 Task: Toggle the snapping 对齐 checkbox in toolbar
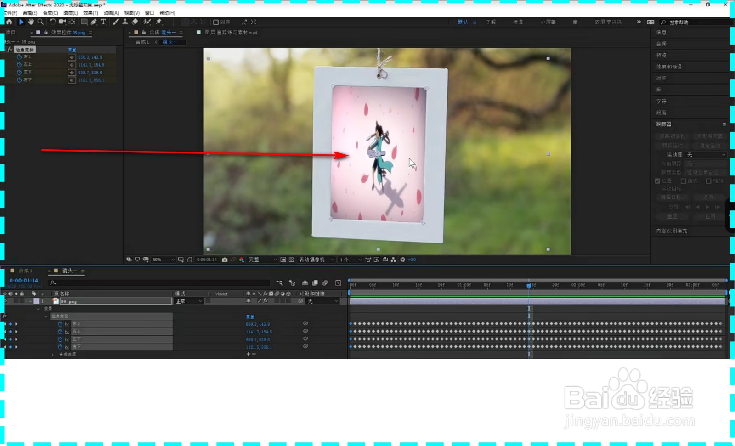[x=215, y=22]
